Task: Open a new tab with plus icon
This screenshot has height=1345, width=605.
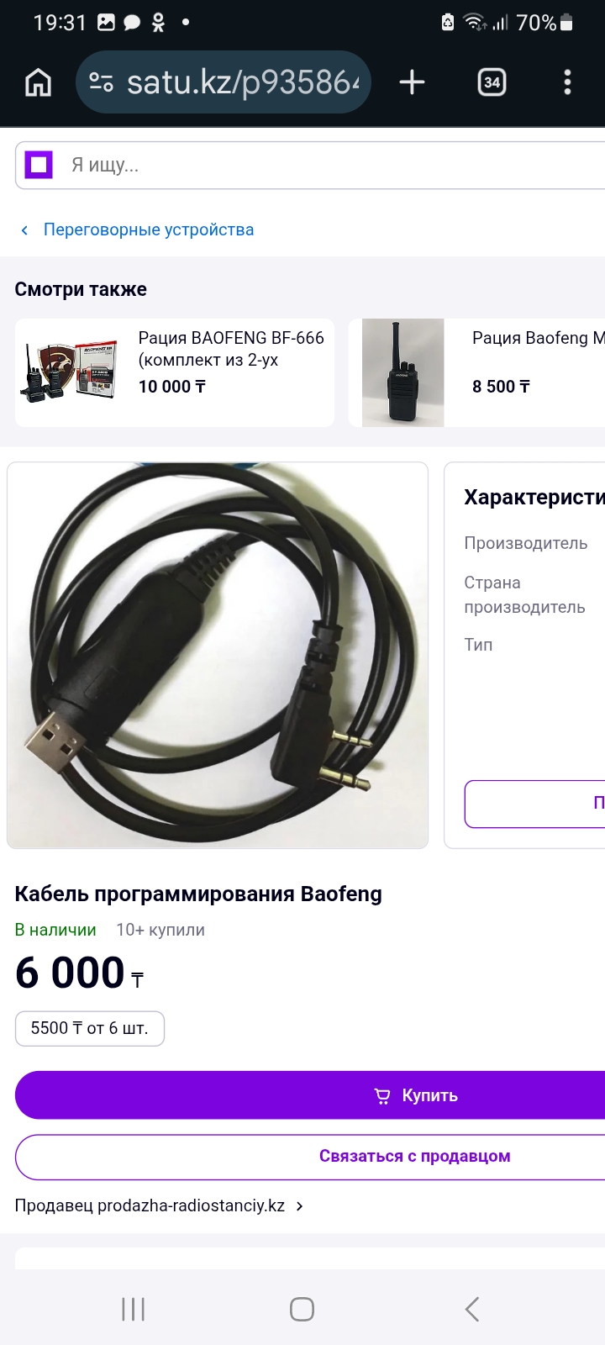Action: pos(412,82)
